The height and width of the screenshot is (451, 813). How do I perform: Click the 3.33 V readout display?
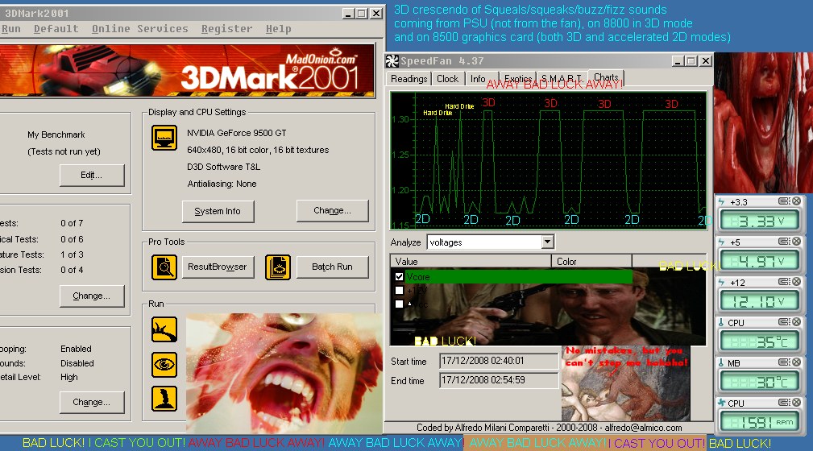[x=760, y=221]
